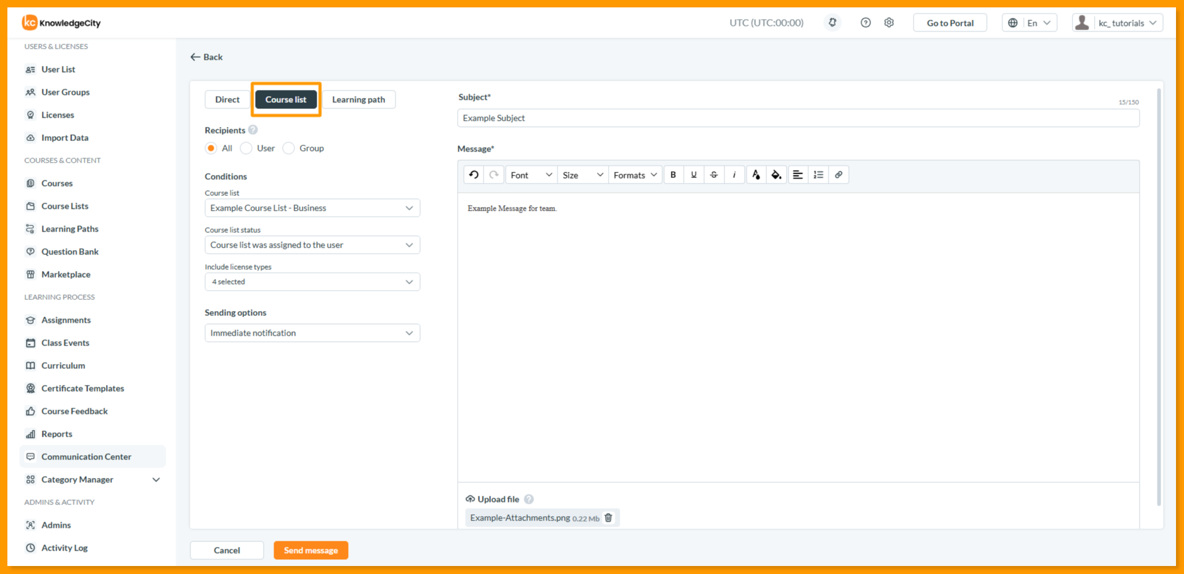This screenshot has height=574, width=1184.
Task: Toggle strikethrough formatting in the editor
Action: coord(714,175)
